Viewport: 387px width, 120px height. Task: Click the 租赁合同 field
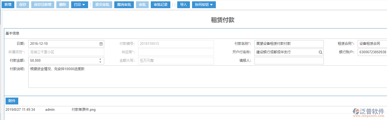(x=372, y=44)
